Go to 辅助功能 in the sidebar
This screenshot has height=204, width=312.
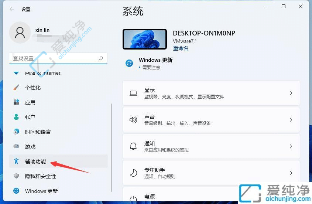(x=58, y=161)
